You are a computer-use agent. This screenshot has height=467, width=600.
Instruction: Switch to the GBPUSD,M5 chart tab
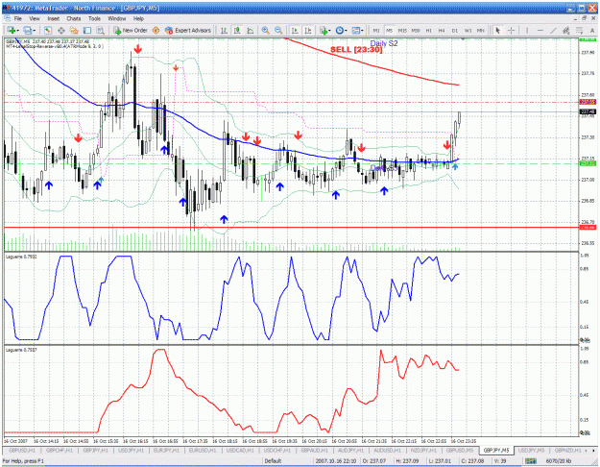pyautogui.click(x=460, y=451)
